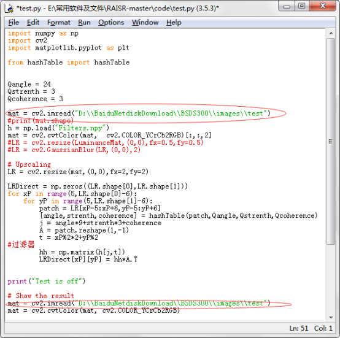Open the Edit menu

tap(33, 22)
